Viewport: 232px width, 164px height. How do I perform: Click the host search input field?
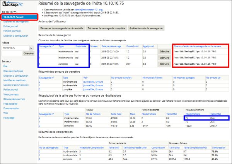click(x=12, y=54)
